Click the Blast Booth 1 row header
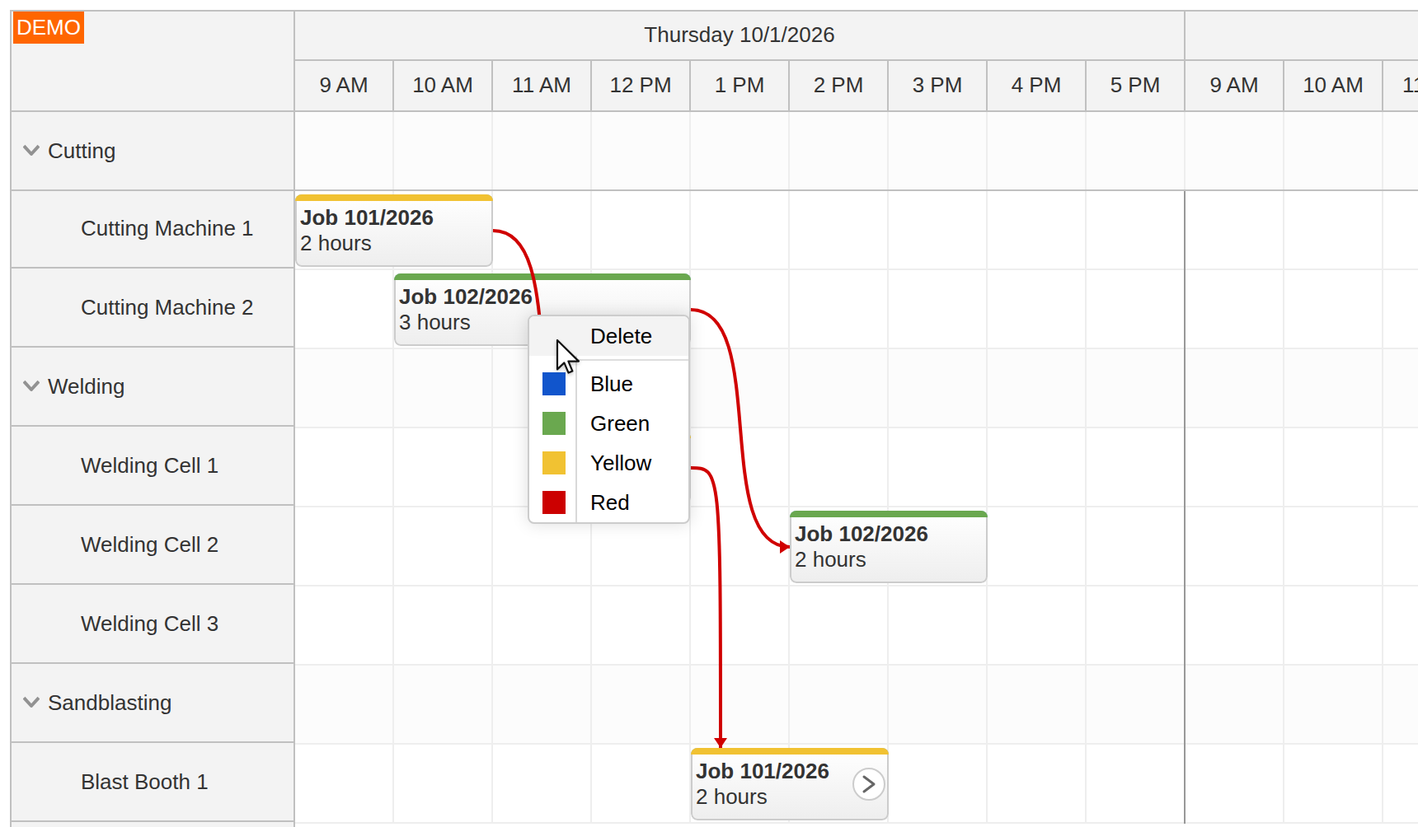1418x827 pixels. tap(153, 783)
